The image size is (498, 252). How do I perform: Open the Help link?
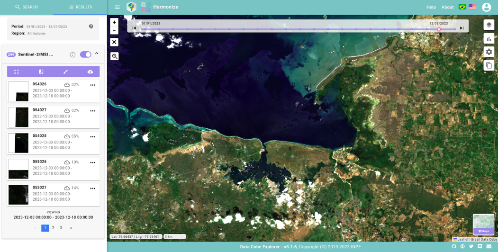tap(431, 7)
